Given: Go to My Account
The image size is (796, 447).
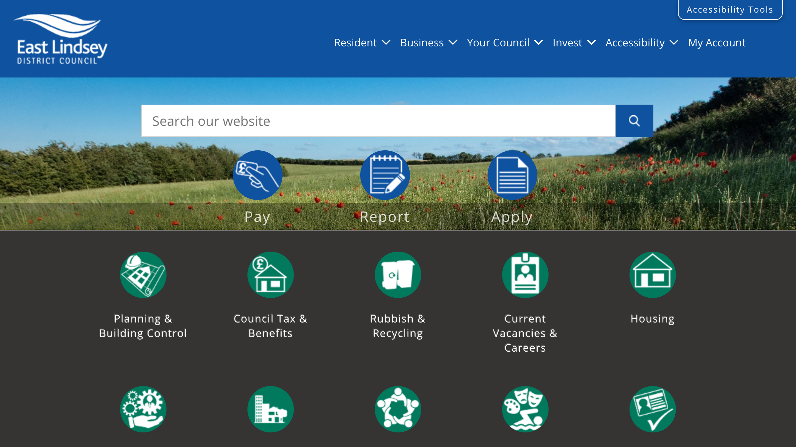Looking at the screenshot, I should [716, 43].
